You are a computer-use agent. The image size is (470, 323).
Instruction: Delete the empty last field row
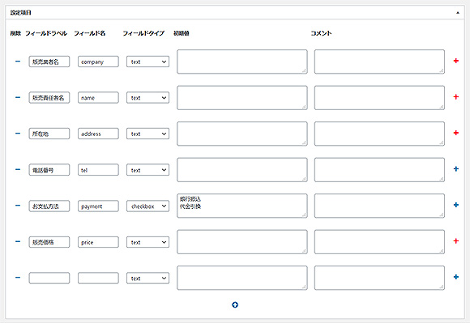pos(18,277)
